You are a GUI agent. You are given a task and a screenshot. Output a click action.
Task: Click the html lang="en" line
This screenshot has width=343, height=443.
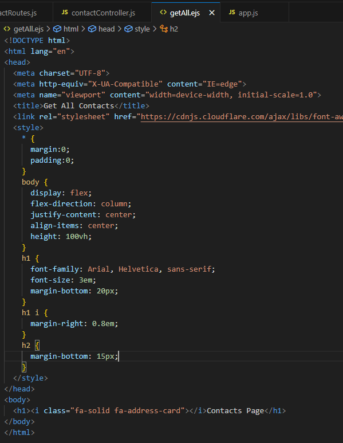tap(40, 52)
